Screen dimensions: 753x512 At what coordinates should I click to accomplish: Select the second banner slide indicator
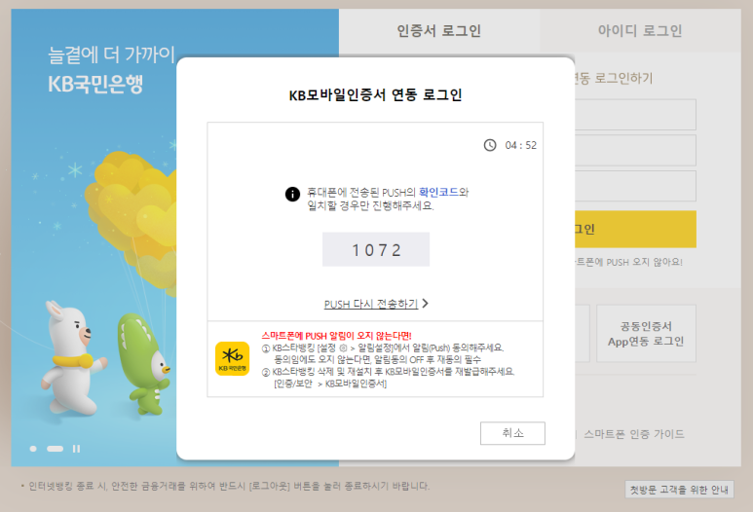55,449
